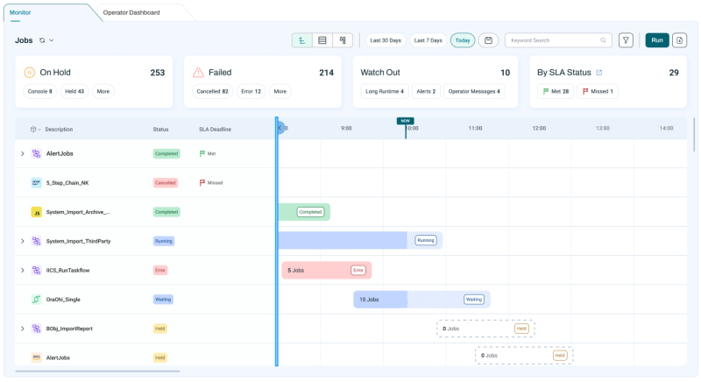Screen dimensions: 701x382
Task: Click the JS icon of System_Import_Archive job
Action: point(37,212)
